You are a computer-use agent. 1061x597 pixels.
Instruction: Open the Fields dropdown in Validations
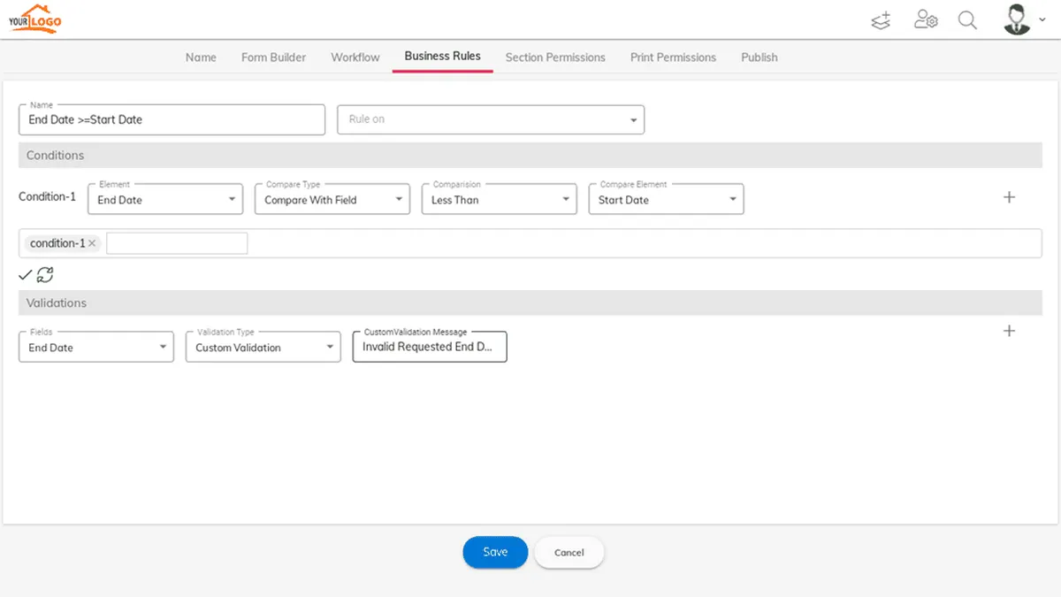pos(95,348)
